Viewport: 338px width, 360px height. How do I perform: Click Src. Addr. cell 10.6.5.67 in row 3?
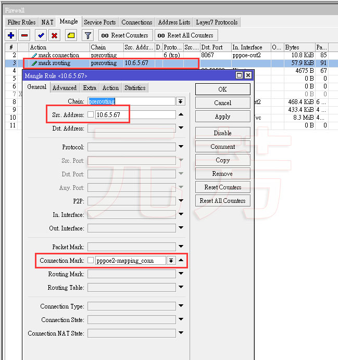[x=139, y=63]
